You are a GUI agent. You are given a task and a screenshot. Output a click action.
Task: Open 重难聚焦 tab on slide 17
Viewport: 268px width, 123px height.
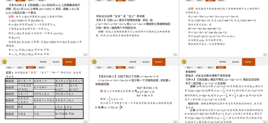(56, 62)
